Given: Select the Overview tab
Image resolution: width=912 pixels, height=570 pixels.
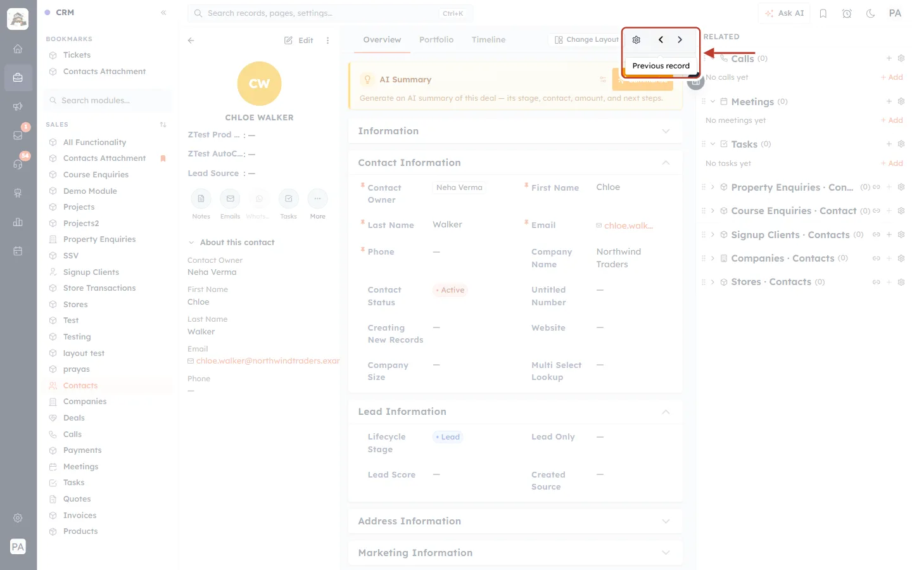Looking at the screenshot, I should click(382, 40).
